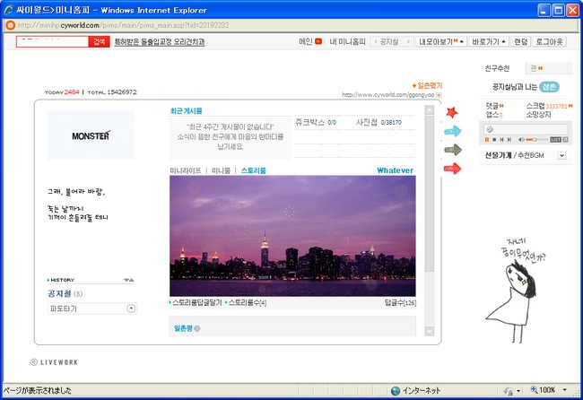This screenshot has width=583, height=400.
Task: Adjust the BGM volume slider
Action: tap(536, 139)
